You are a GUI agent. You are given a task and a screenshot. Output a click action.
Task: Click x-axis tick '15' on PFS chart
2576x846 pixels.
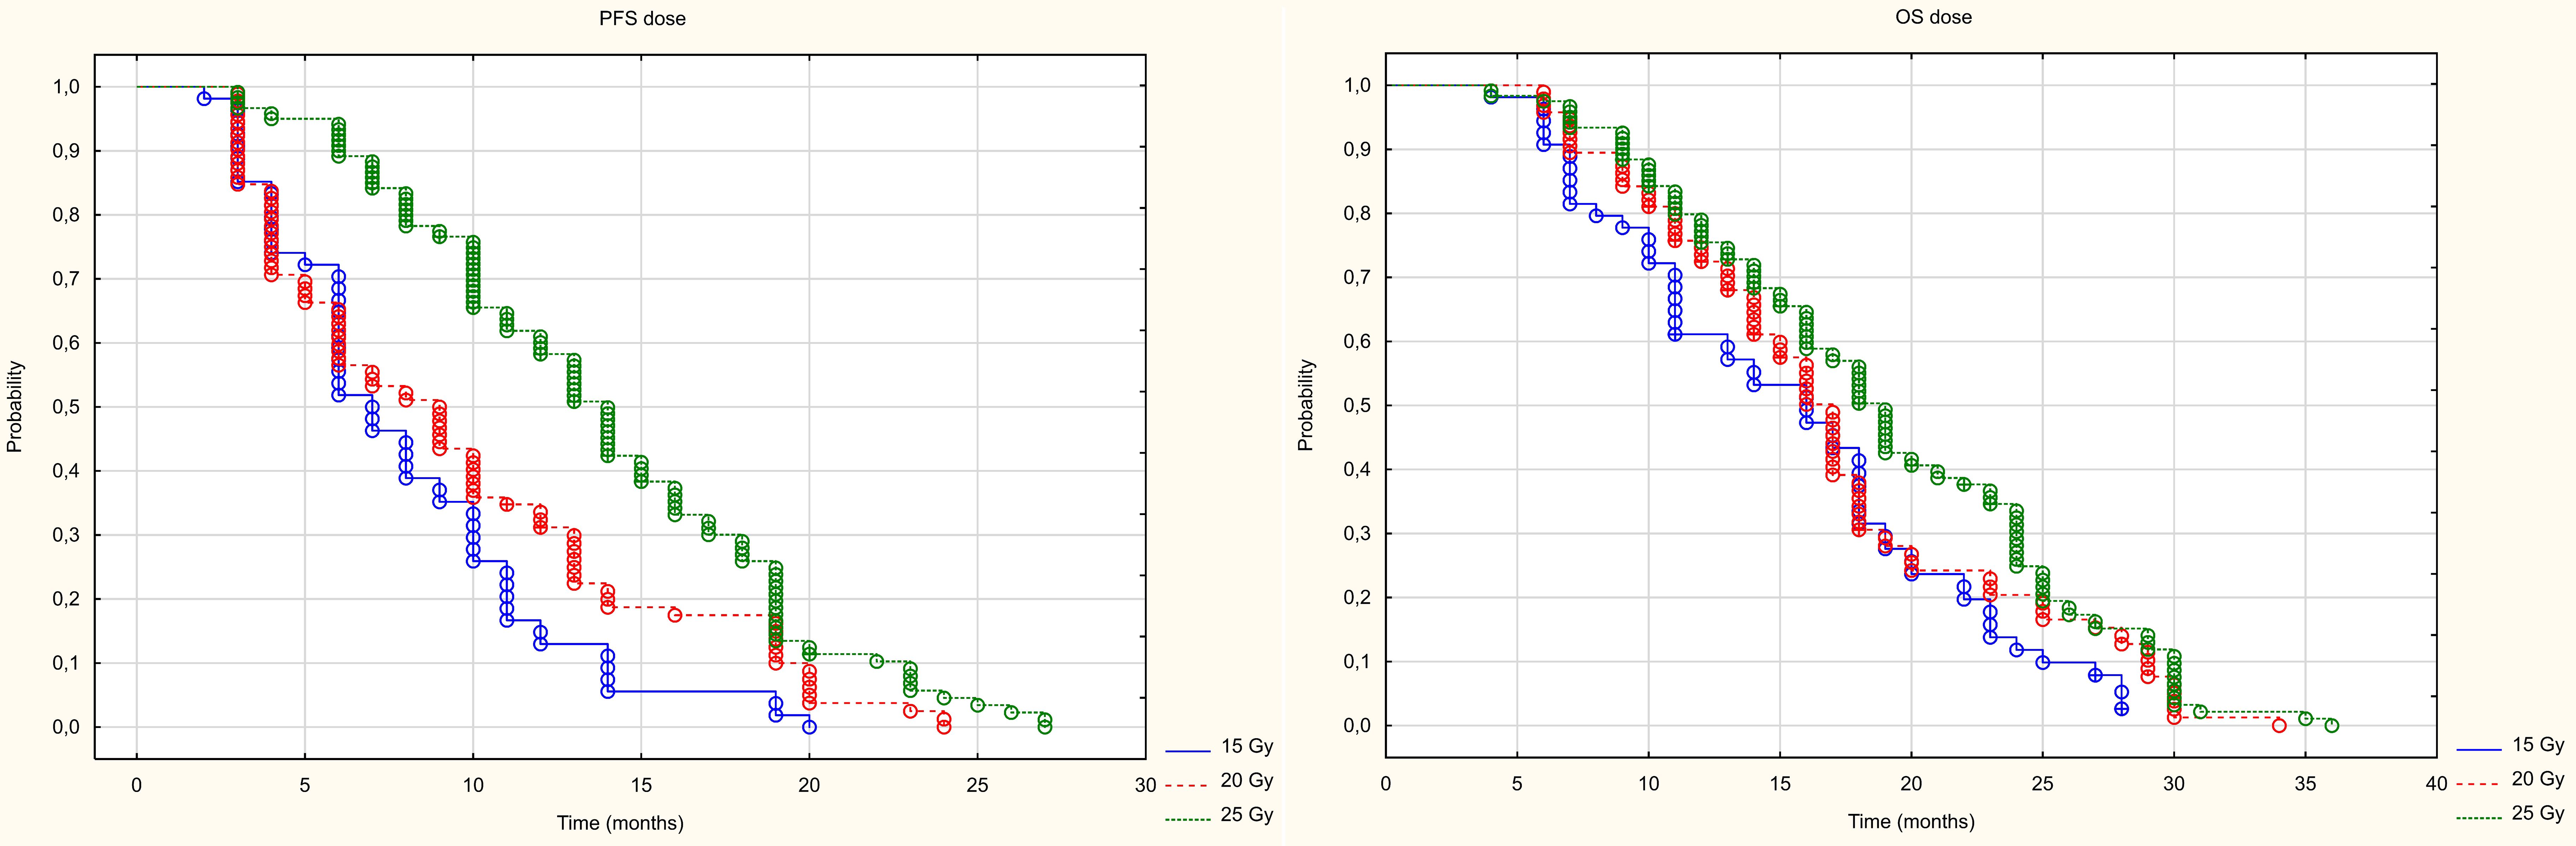(641, 786)
